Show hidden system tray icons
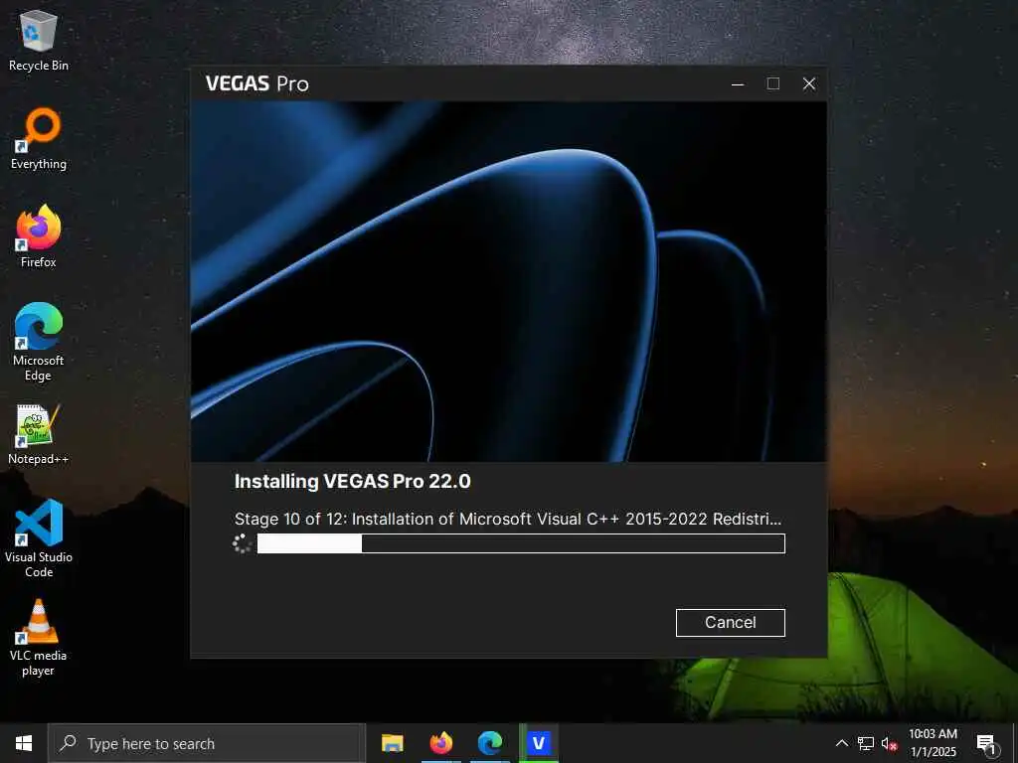This screenshot has width=1018, height=763. [x=841, y=743]
